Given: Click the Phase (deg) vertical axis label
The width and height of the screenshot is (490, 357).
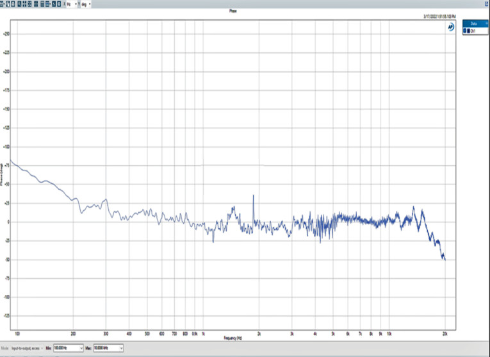Looking at the screenshot, I should (1, 174).
